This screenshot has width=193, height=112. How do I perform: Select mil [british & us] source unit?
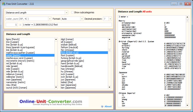(30, 63)
